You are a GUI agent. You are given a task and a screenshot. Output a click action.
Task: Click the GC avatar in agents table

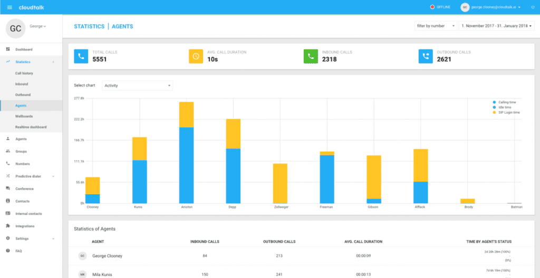(82, 256)
